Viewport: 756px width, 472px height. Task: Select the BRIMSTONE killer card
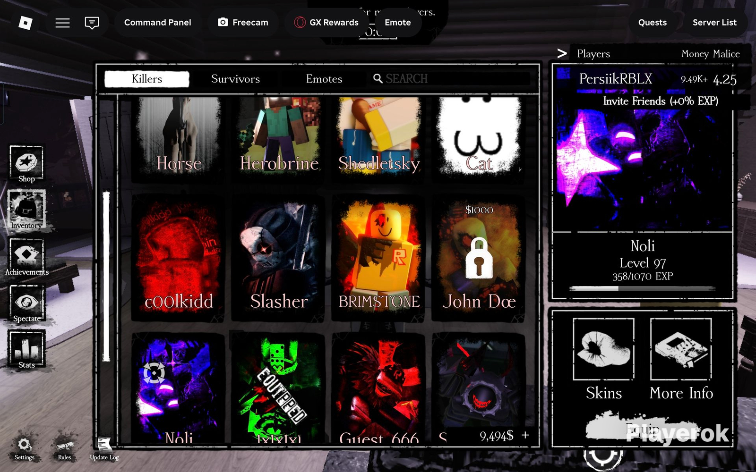click(x=379, y=258)
